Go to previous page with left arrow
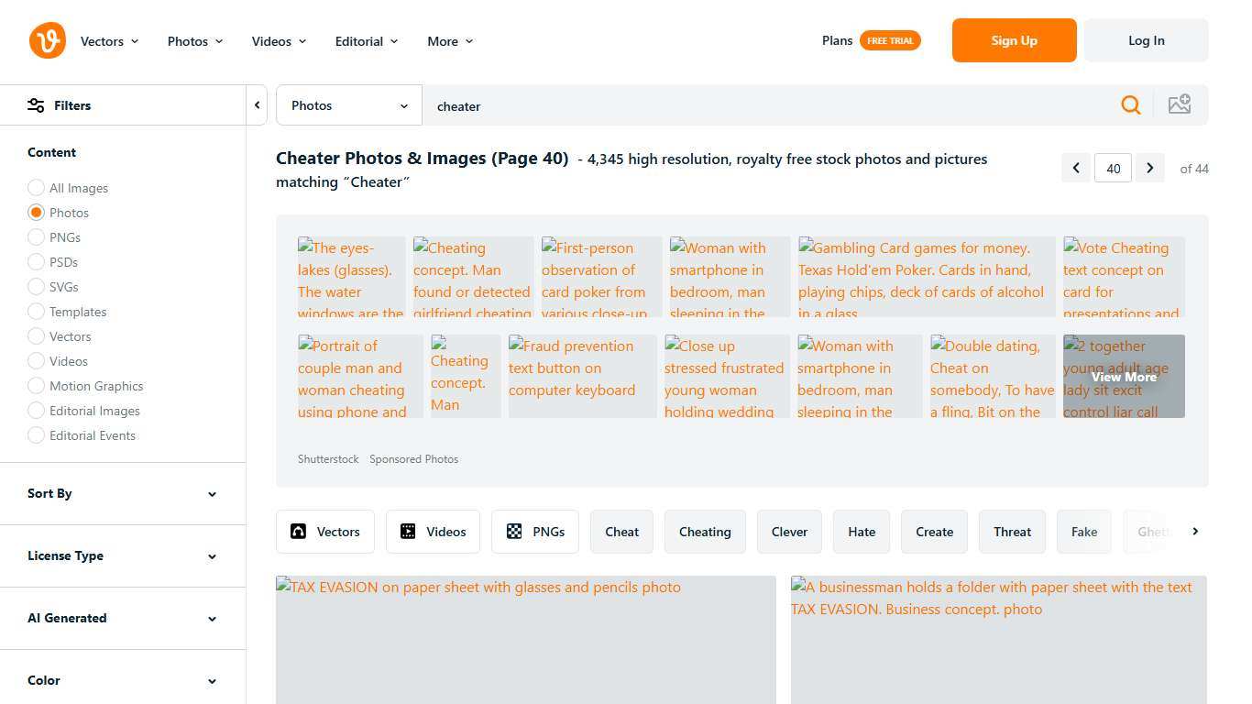Screen dimensions: 1252x704 click(1076, 168)
